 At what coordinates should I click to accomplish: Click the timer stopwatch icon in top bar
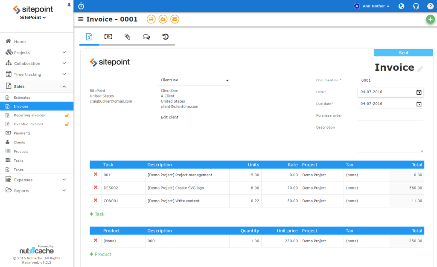coord(81,6)
